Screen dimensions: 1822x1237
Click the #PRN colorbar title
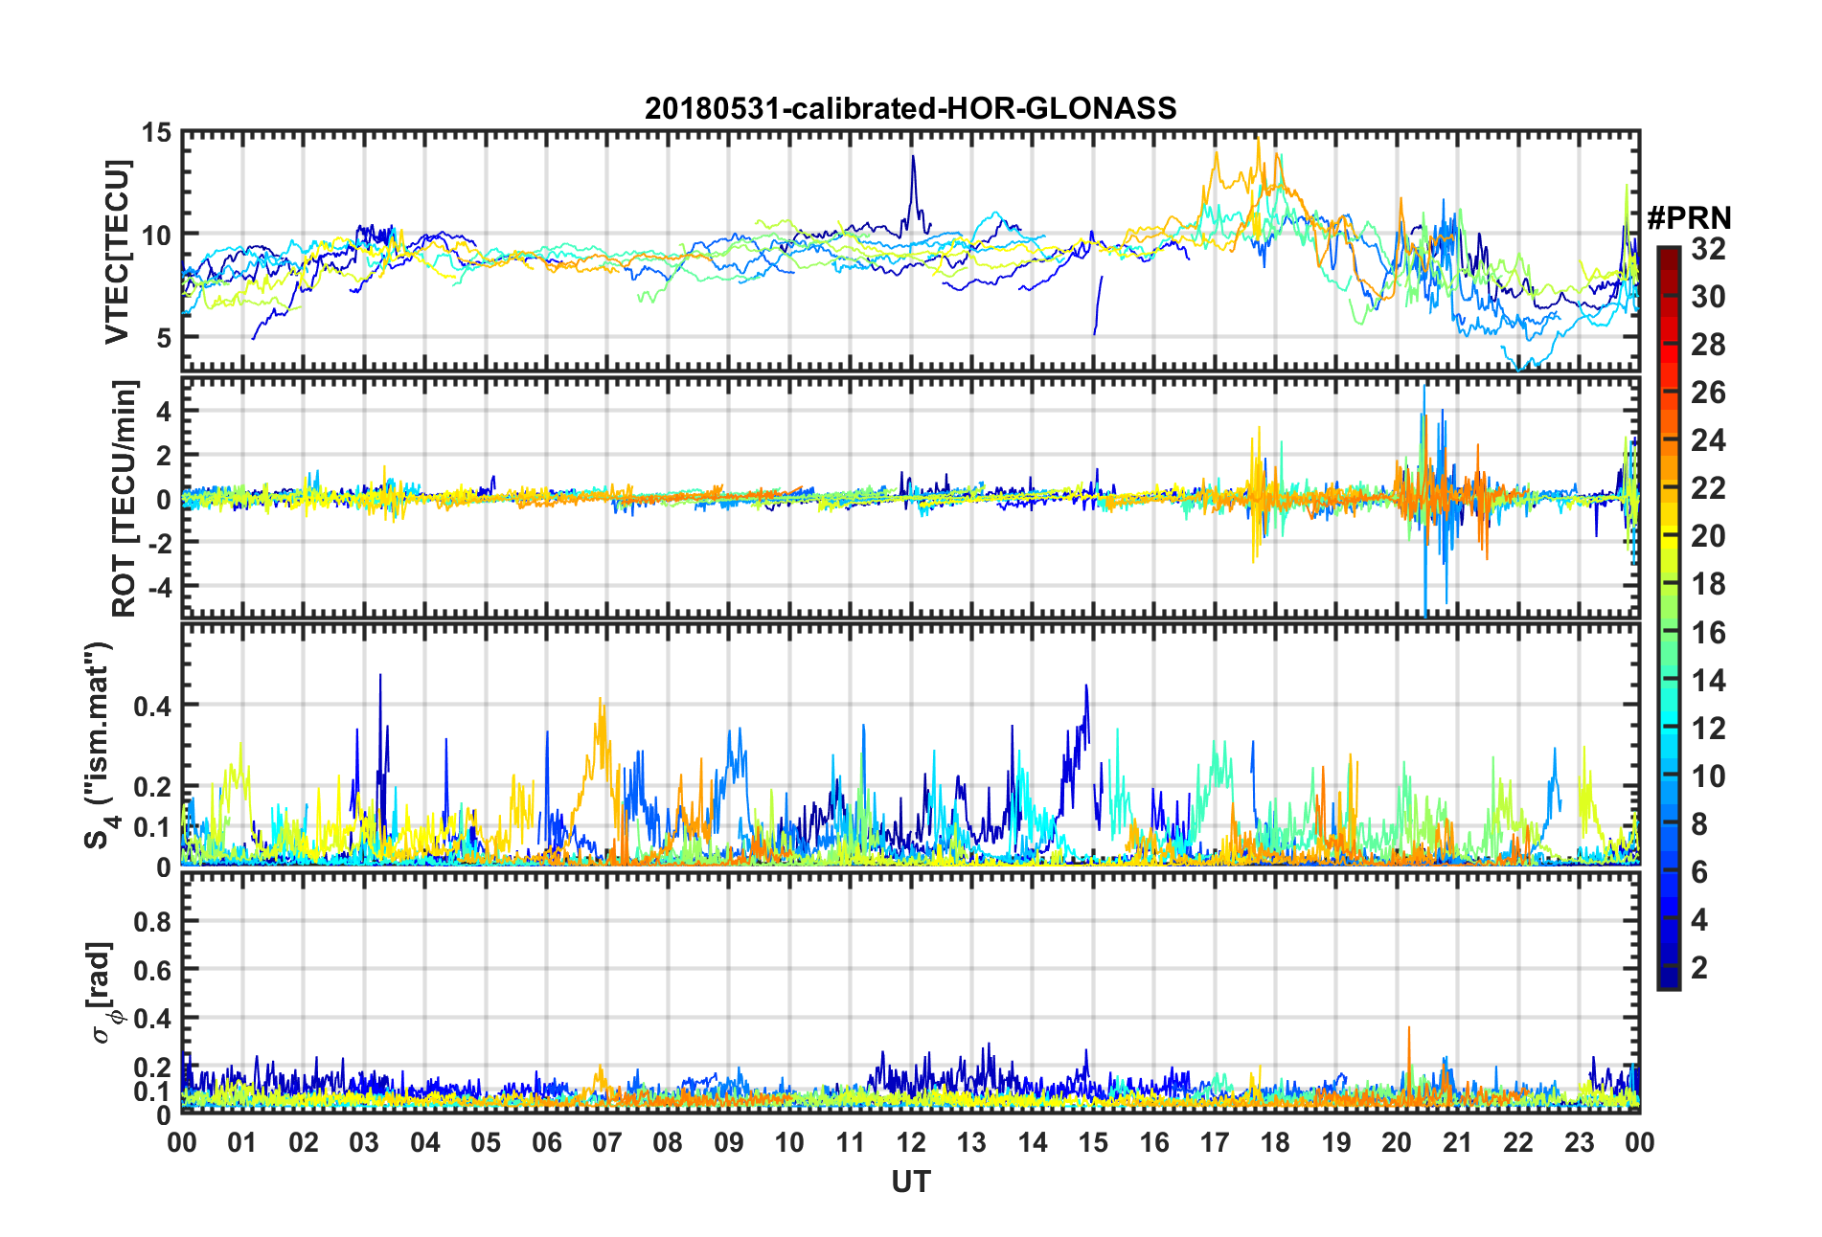point(1689,218)
